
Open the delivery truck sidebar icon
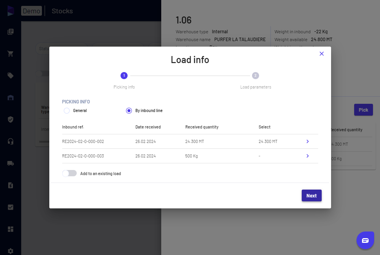[x=11, y=163]
